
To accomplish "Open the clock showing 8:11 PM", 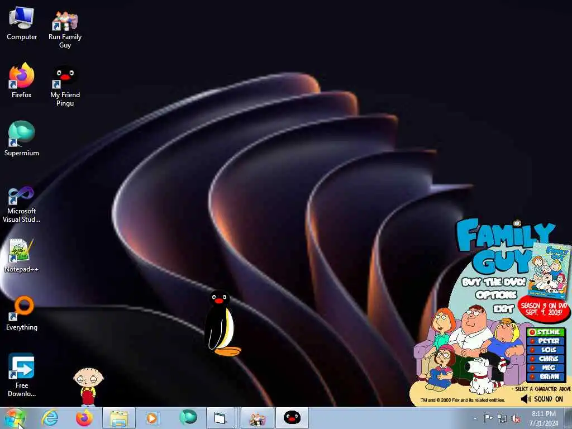I will pos(544,418).
